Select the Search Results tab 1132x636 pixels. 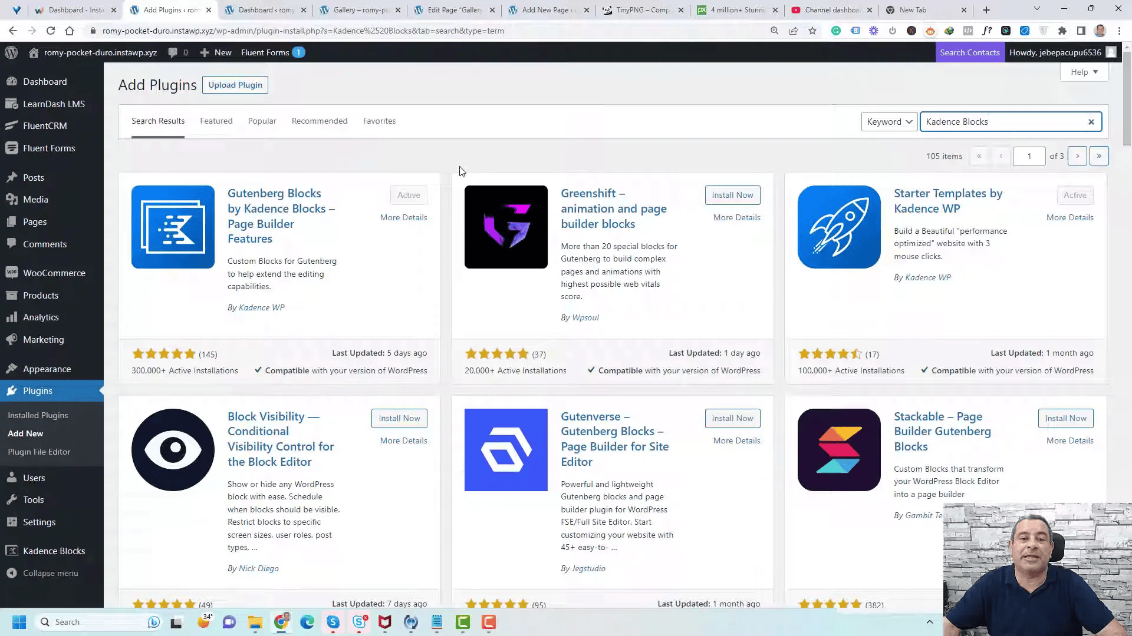[x=158, y=121]
